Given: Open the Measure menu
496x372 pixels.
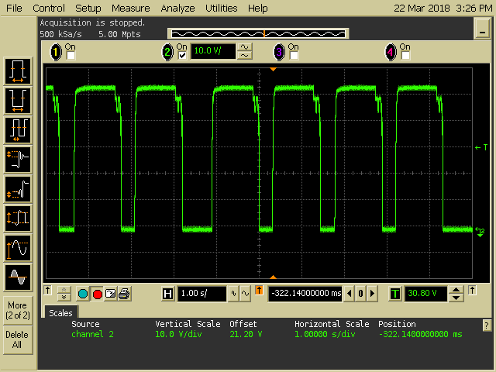Looking at the screenshot, I should pyautogui.click(x=131, y=8).
